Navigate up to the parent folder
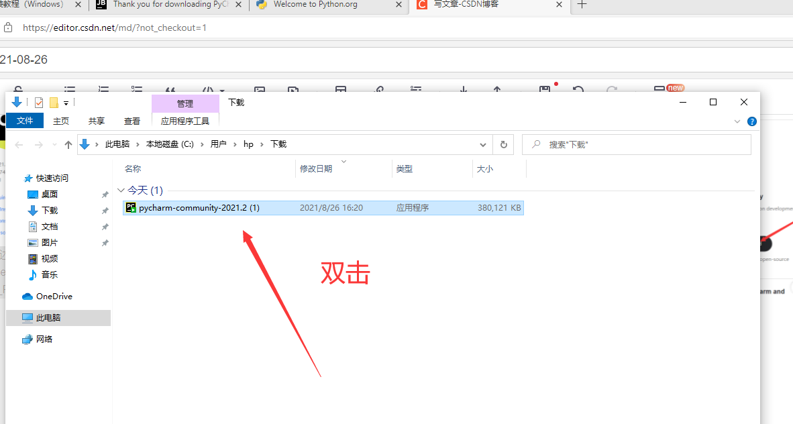 coord(68,144)
